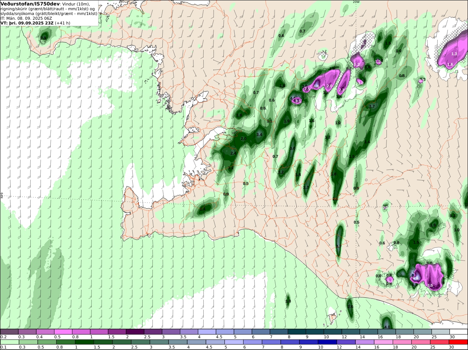The width and height of the screenshot is (468, 350).
Task: Click the 3.7 precipitation value on the map
Action: 338,247
